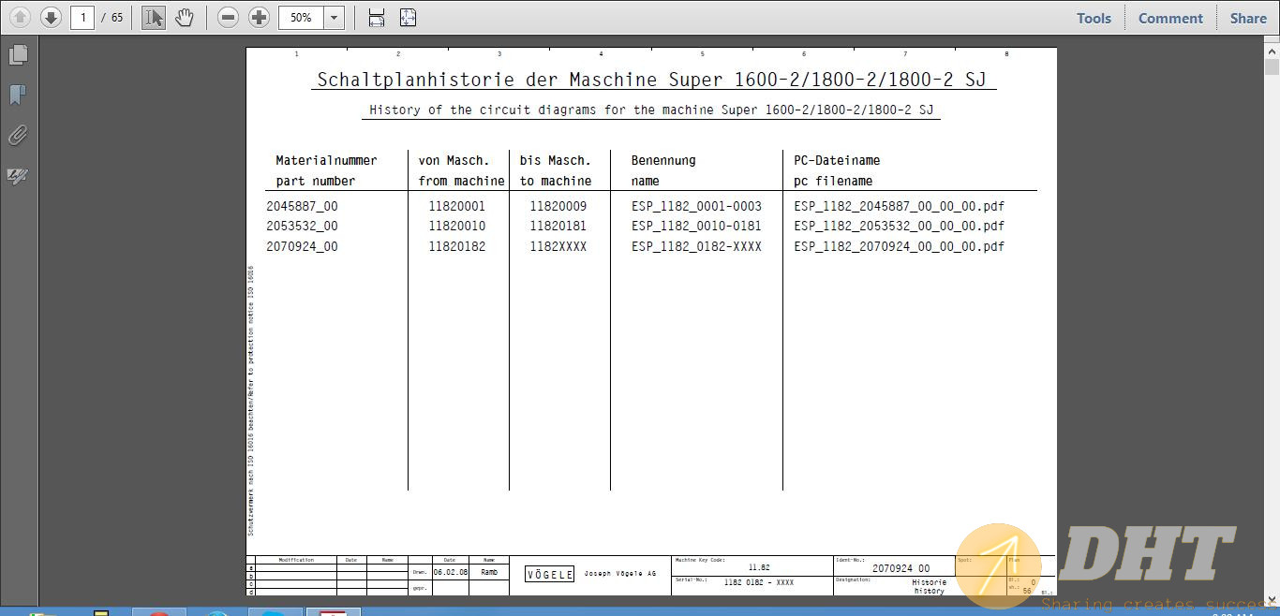Click the History of the circuit diagrams subtitle

click(651, 110)
